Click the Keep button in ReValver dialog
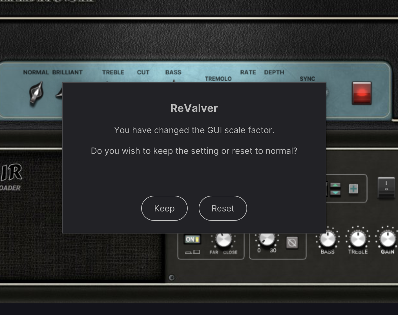 coord(164,208)
